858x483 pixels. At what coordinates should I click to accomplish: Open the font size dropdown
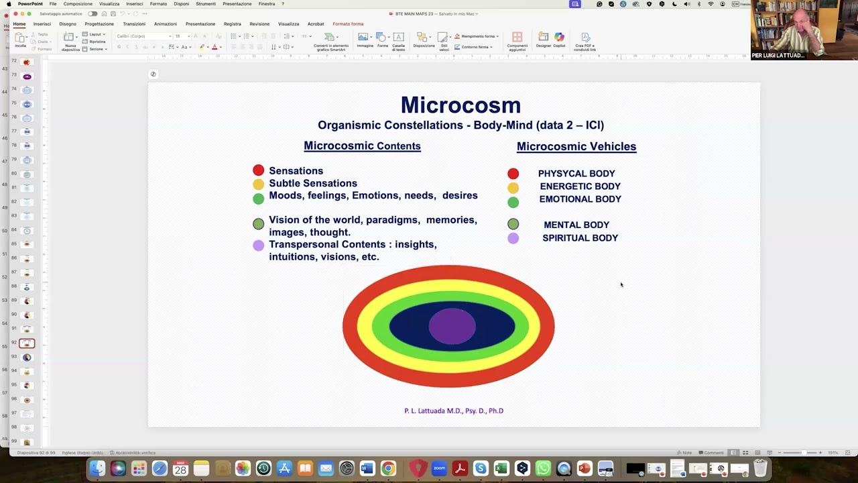pos(183,36)
